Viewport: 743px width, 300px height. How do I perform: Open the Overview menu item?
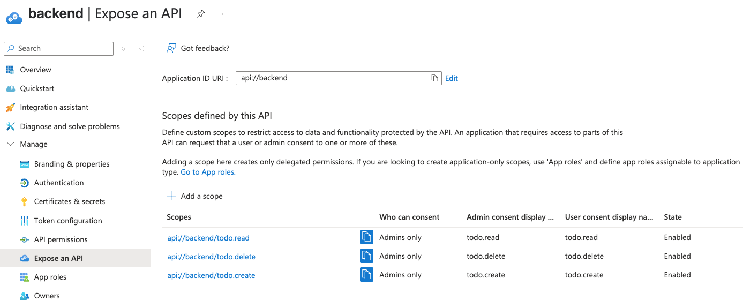35,70
